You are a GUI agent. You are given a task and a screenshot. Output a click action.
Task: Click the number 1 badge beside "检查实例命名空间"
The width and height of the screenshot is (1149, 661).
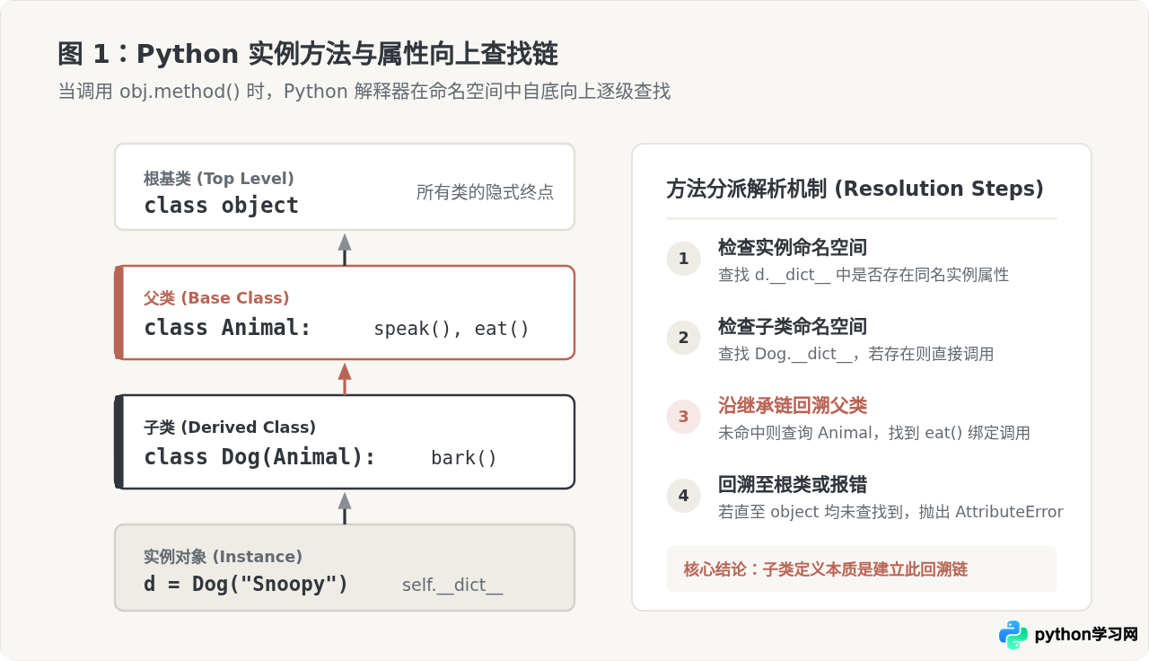pyautogui.click(x=683, y=259)
